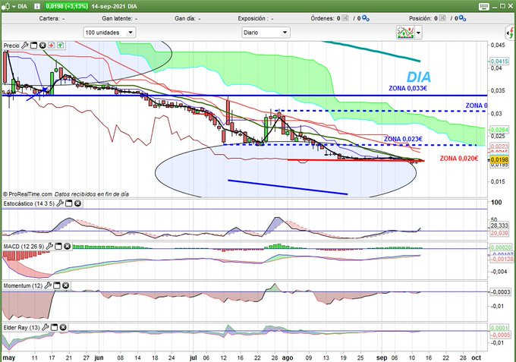
Task: Click the MACD (12 26 9) title
Action: point(24,246)
